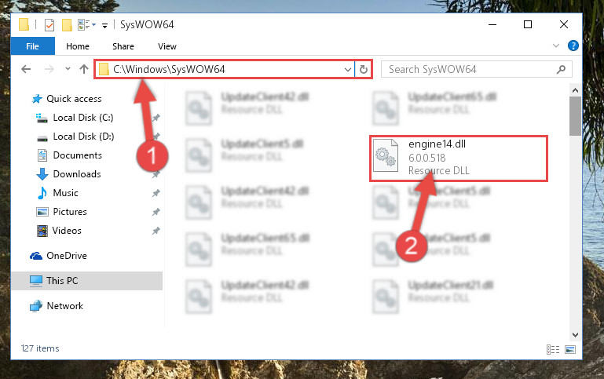Image resolution: width=604 pixels, height=379 pixels.
Task: Unpin Downloads from Quick access
Action: click(x=156, y=174)
